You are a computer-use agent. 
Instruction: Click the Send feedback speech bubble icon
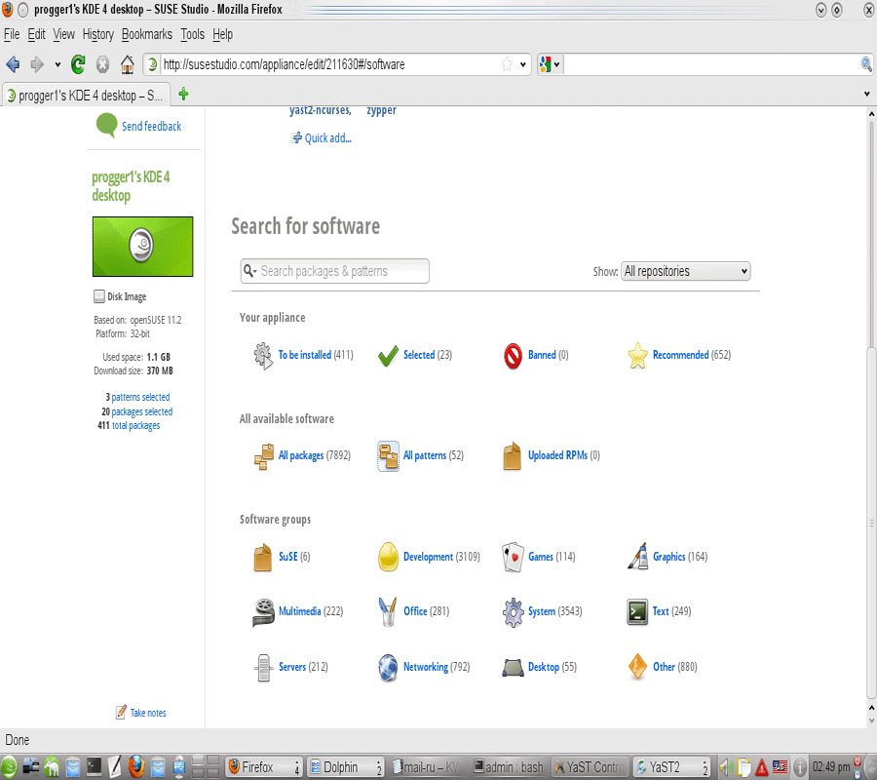106,126
